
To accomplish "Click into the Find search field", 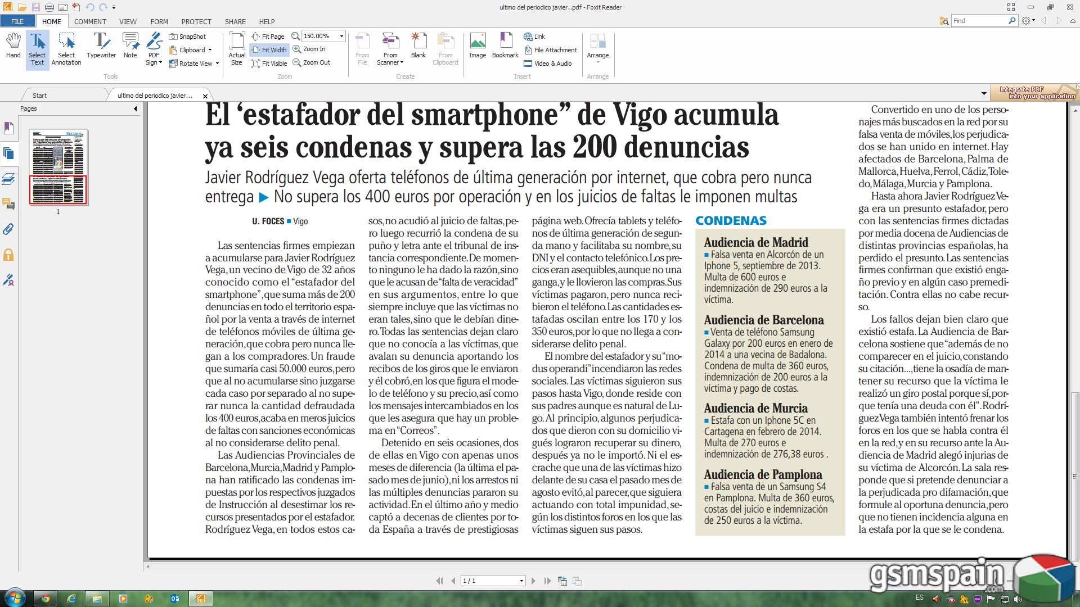I will point(979,21).
